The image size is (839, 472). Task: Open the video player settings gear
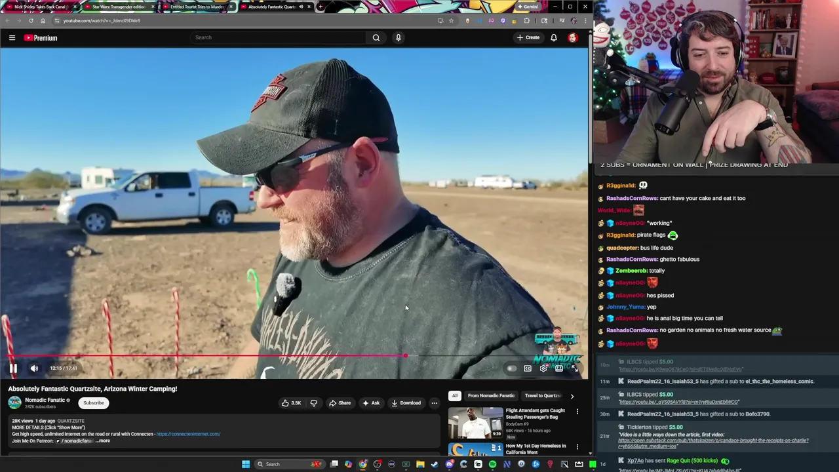(543, 368)
